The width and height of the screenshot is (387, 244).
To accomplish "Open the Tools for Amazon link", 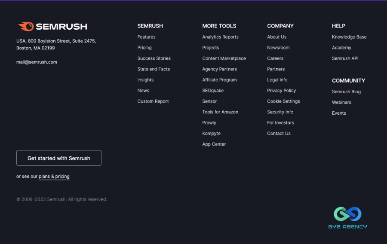I will tap(220, 112).
